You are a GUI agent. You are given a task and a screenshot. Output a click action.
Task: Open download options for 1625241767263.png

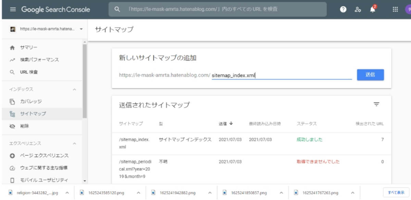point(352,193)
